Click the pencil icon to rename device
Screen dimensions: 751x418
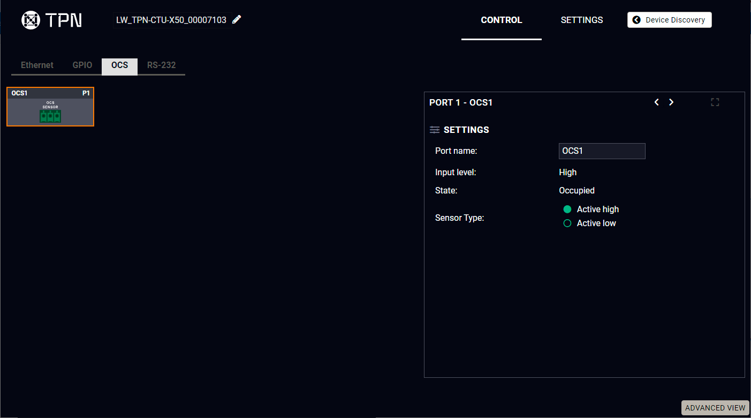[x=237, y=20]
